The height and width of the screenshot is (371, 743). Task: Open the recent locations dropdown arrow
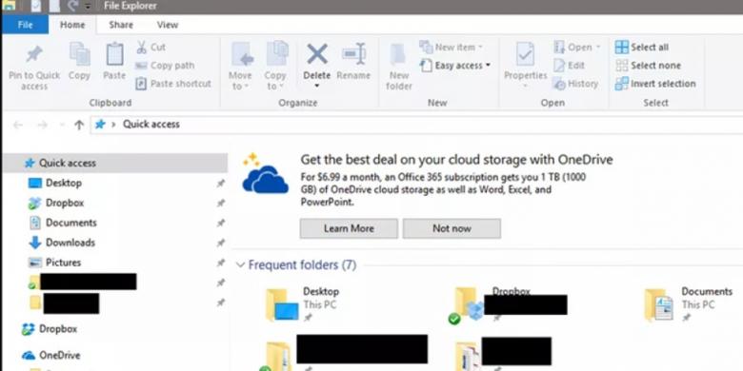[x=62, y=125]
